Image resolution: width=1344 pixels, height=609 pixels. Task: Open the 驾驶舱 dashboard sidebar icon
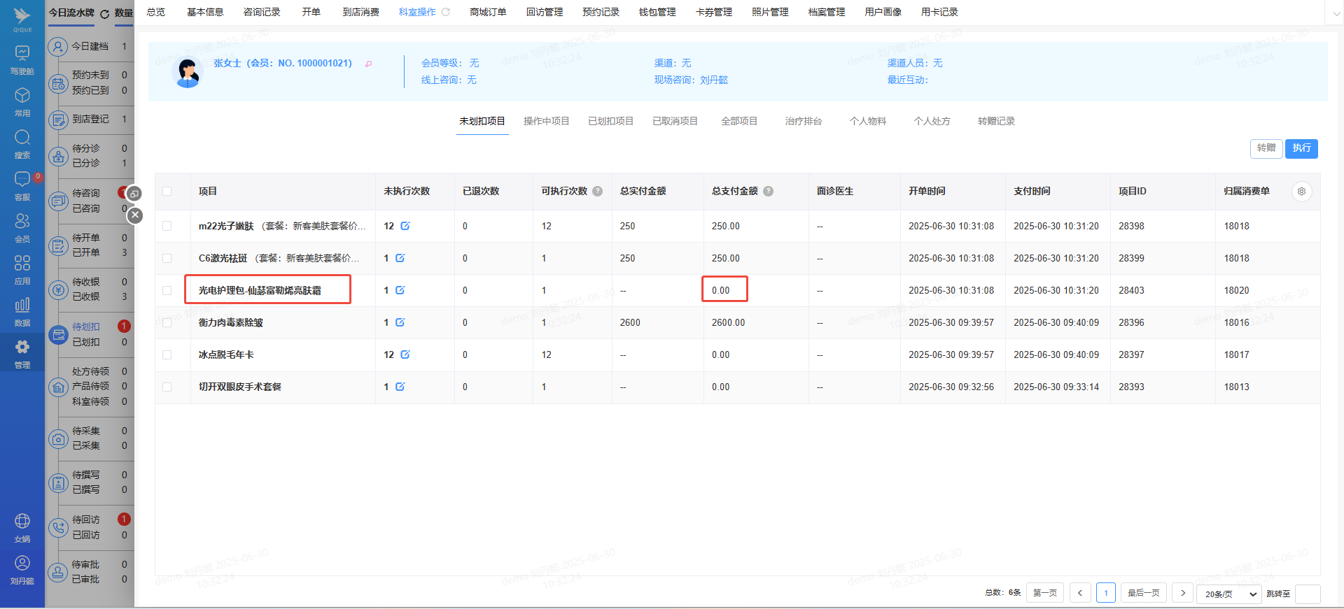coord(22,55)
